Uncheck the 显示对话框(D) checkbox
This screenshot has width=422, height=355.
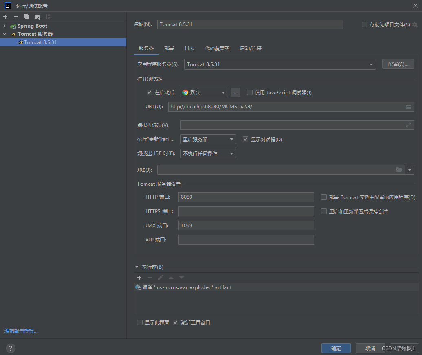tap(246, 139)
